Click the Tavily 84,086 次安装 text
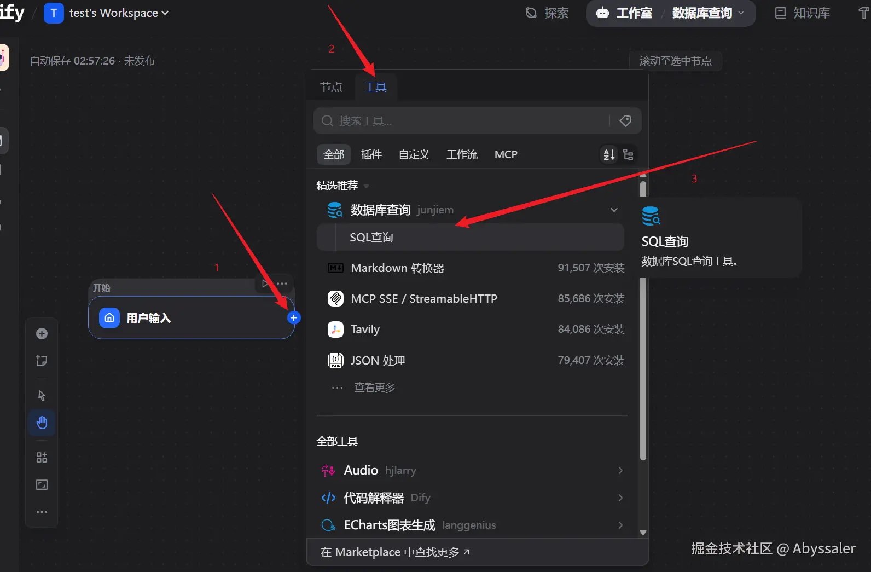The height and width of the screenshot is (572, 871). coord(591,329)
